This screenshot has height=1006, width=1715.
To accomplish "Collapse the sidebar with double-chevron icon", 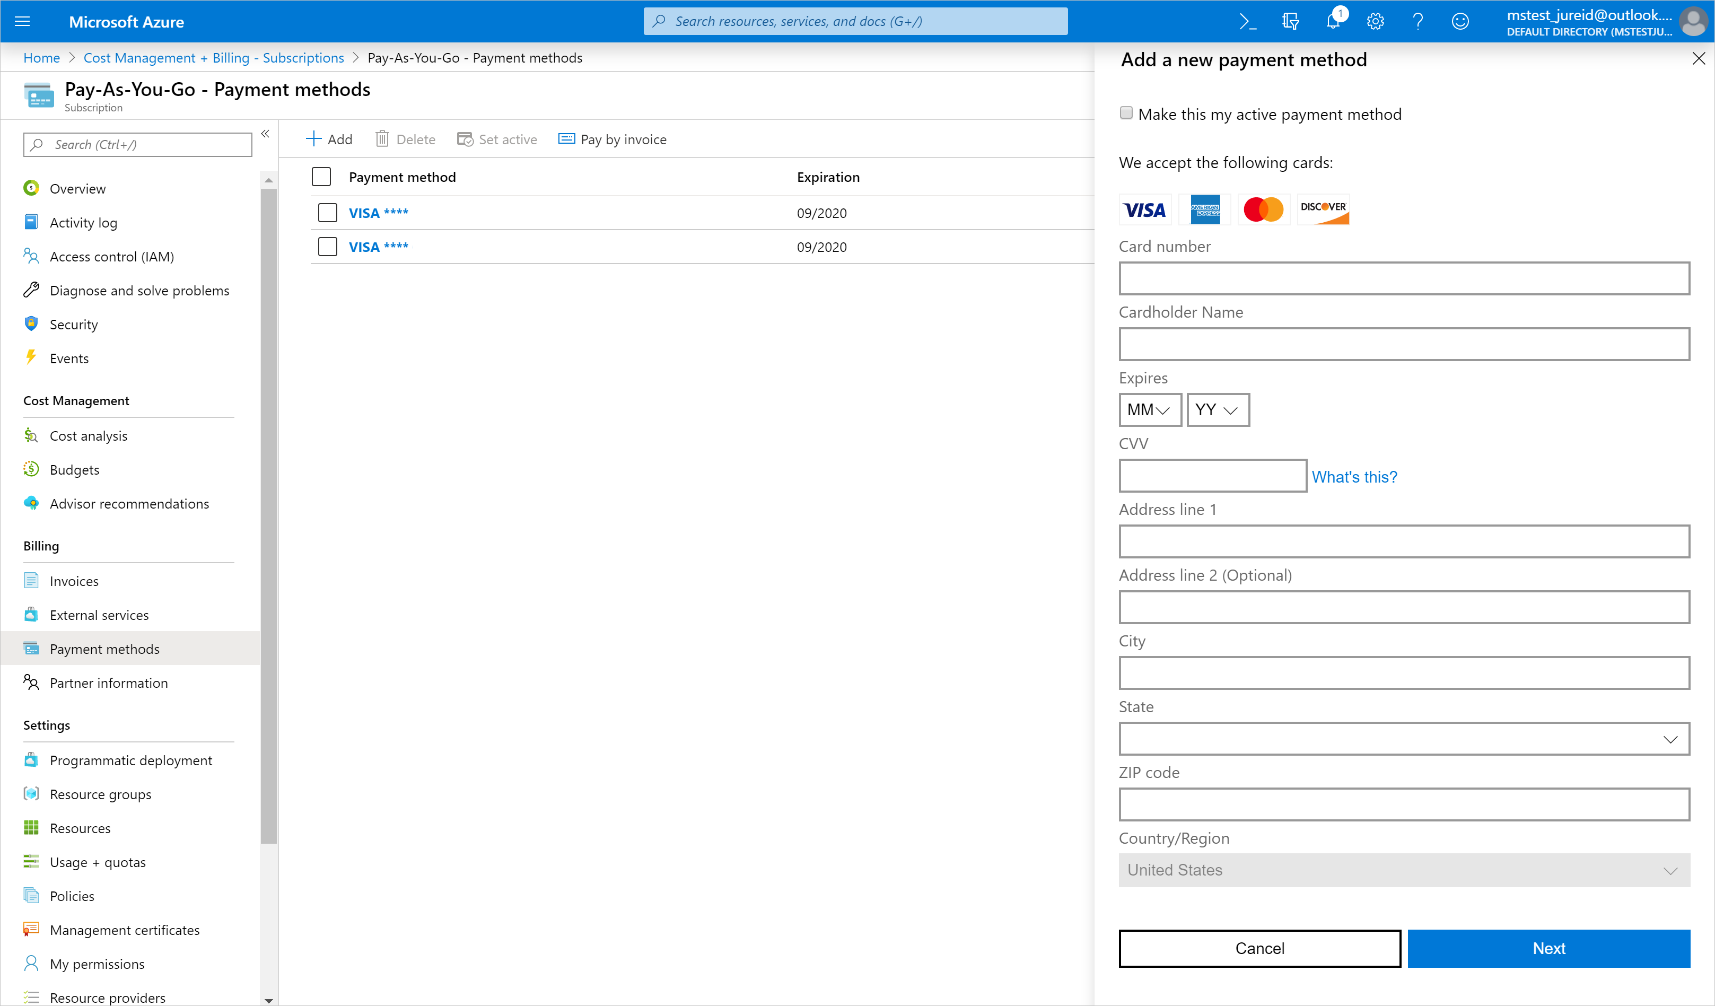I will (265, 134).
